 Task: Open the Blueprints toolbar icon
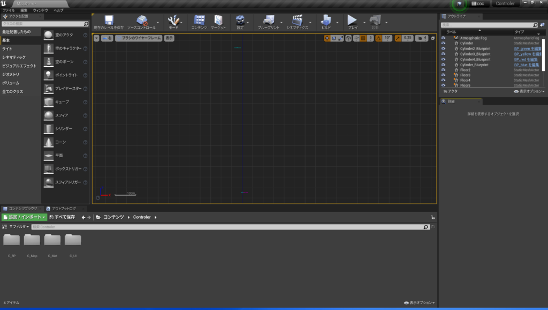pos(269,20)
